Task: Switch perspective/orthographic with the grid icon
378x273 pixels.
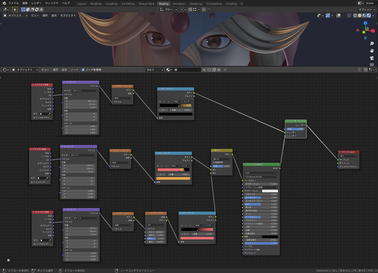Action: (x=372, y=65)
